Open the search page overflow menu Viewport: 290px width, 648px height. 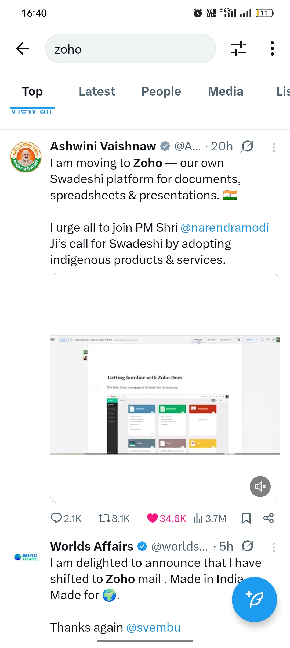tap(272, 49)
